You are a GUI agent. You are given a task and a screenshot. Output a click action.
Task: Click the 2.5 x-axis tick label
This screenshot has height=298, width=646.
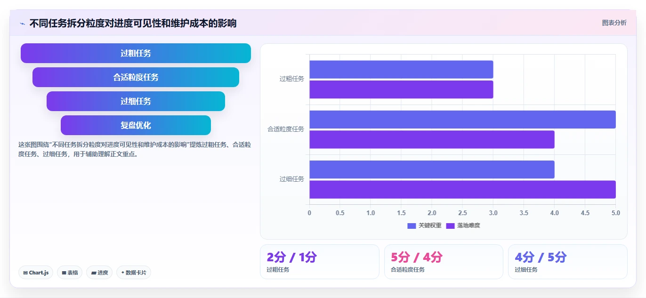(462, 213)
